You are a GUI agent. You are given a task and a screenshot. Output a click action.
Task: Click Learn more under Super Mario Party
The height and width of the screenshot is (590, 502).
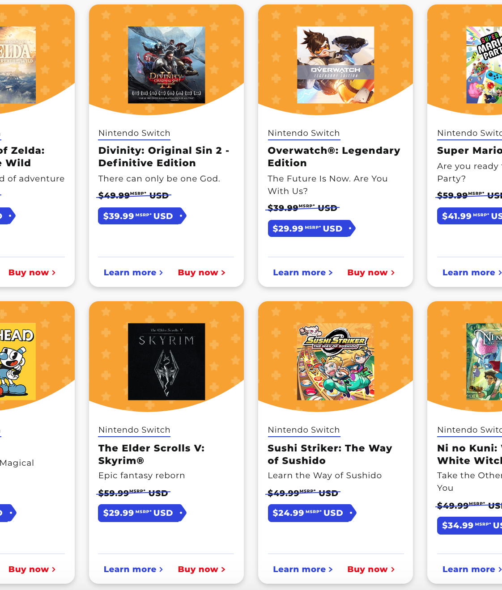point(472,273)
